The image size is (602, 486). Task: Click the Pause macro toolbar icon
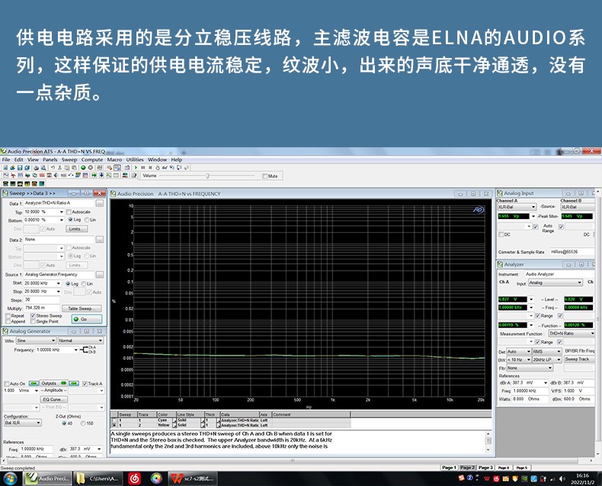coord(142,168)
